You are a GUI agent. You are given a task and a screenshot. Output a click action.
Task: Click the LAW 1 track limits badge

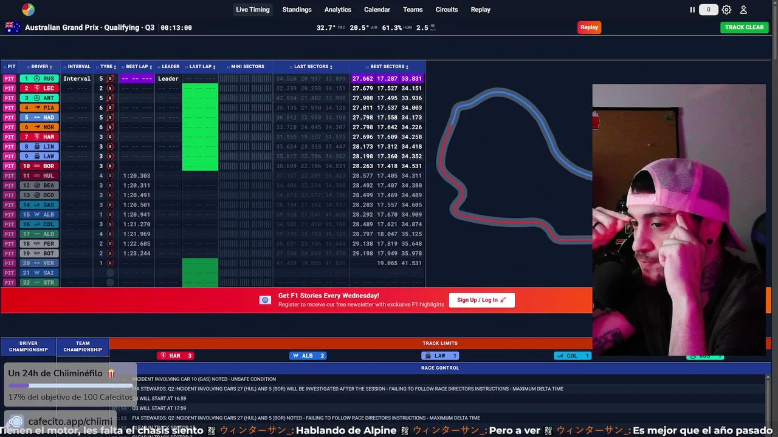click(x=440, y=356)
